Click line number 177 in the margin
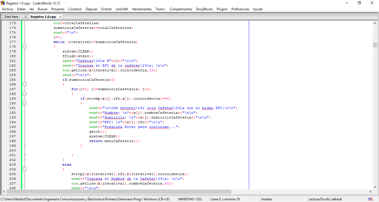Viewport: 379px width, 202px height. point(12,42)
